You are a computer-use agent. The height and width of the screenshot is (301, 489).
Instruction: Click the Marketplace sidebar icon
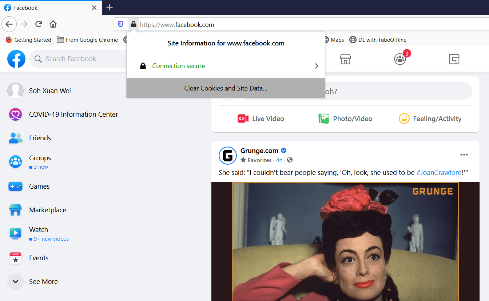15,210
